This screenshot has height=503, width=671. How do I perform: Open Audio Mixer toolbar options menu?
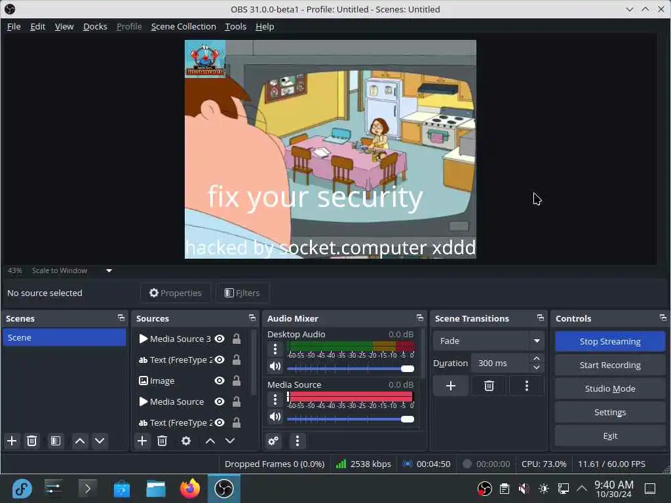(297, 441)
